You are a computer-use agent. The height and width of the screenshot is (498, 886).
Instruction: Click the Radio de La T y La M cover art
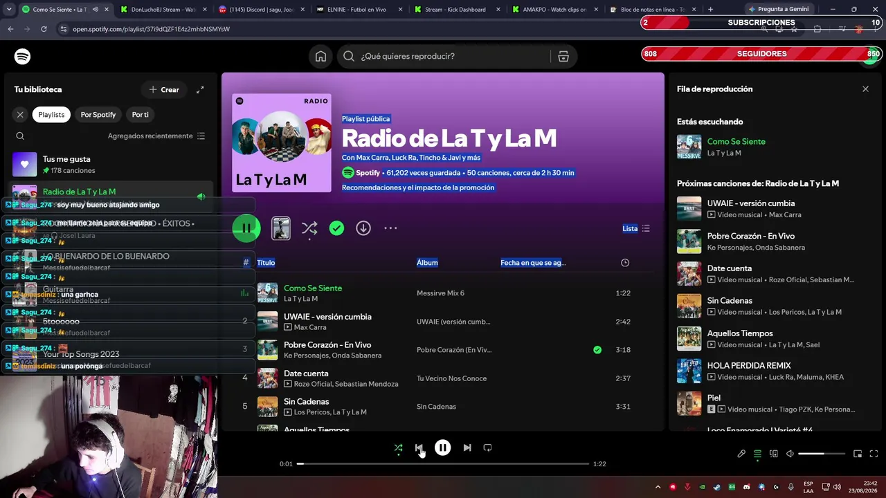click(282, 143)
